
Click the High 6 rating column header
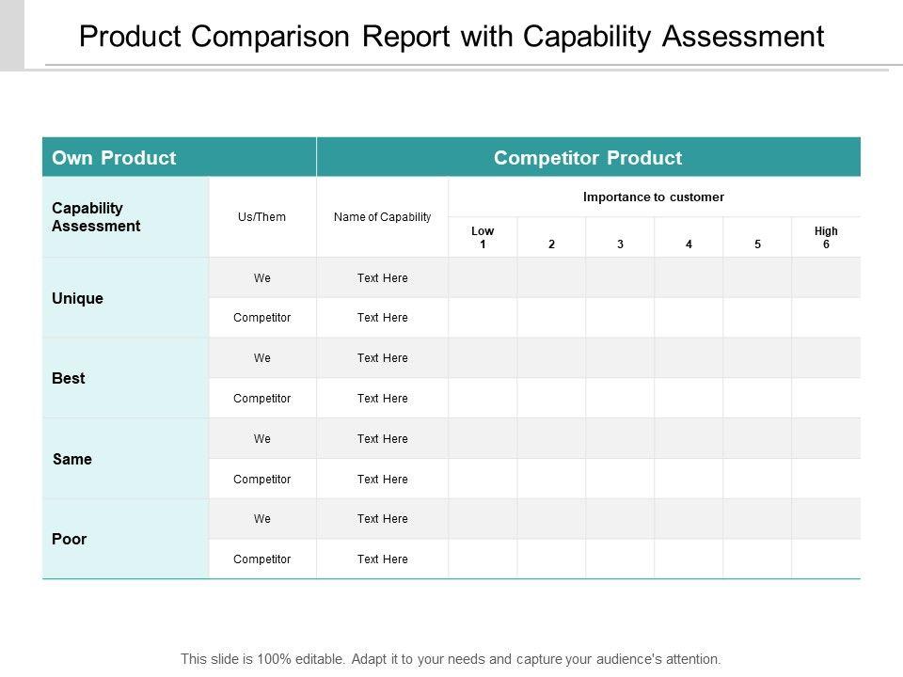pyautogui.click(x=826, y=237)
